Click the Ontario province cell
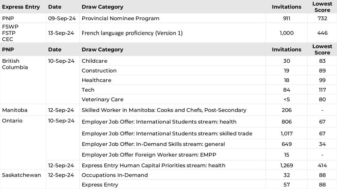This screenshot has width=337, height=189. point(13,121)
